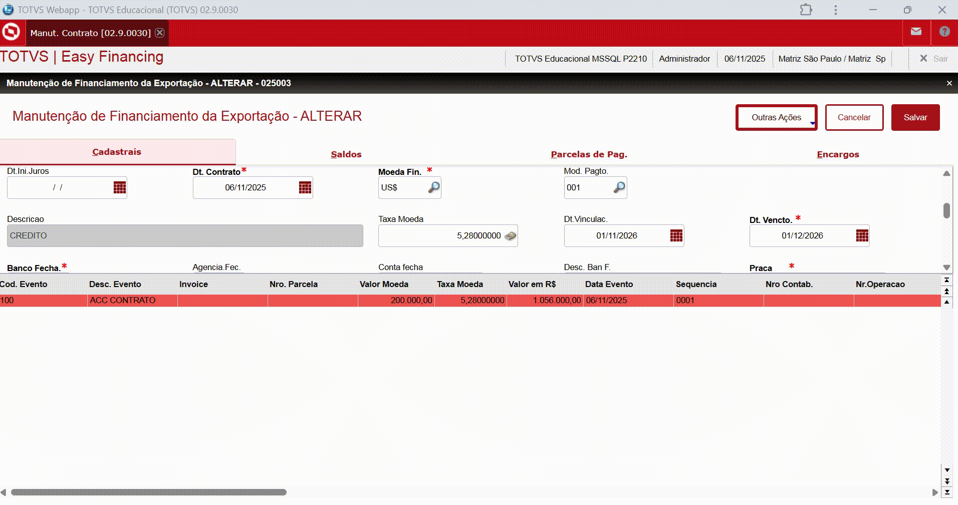Open lookup magnifier for Moeda Fin.
The image size is (958, 505).
[434, 187]
